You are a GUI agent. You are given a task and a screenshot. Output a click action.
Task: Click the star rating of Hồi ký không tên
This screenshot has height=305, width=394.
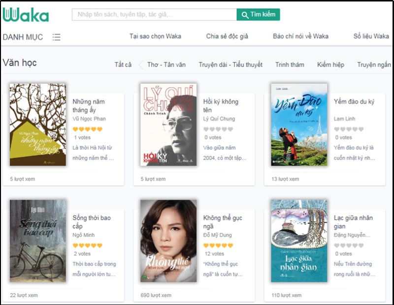(x=218, y=129)
